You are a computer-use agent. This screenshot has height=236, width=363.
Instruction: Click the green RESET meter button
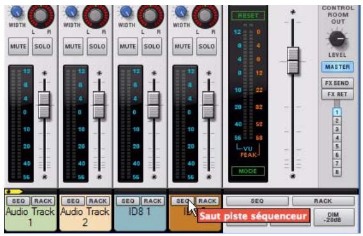248,15
